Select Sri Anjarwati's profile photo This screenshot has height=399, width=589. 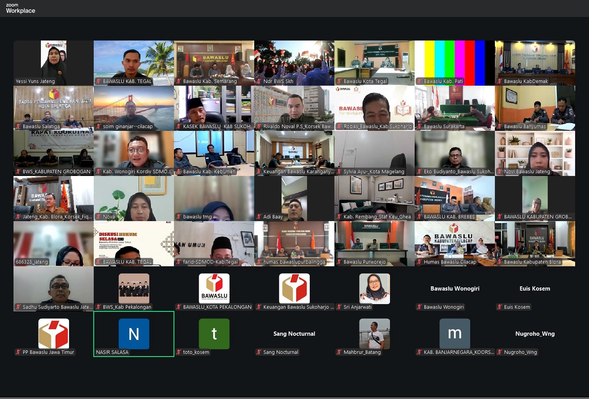375,288
